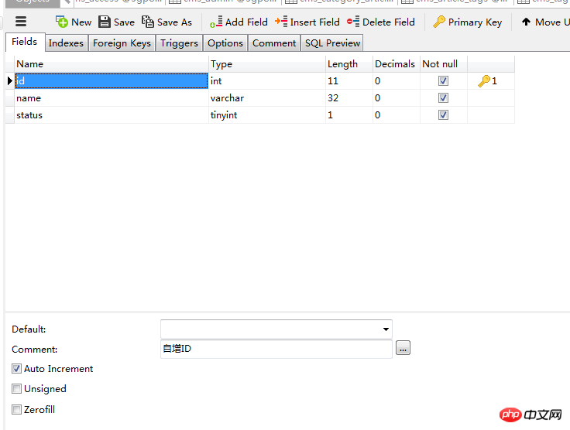
Task: Click the Primary Key key icon
Action: coord(439,22)
